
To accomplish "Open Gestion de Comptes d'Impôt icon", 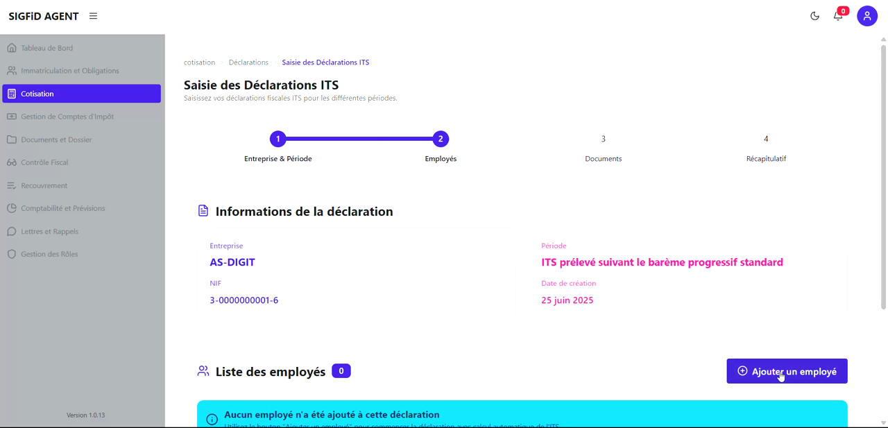I will [x=12, y=116].
